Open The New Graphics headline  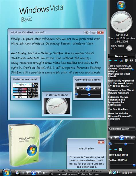pos(118,109)
